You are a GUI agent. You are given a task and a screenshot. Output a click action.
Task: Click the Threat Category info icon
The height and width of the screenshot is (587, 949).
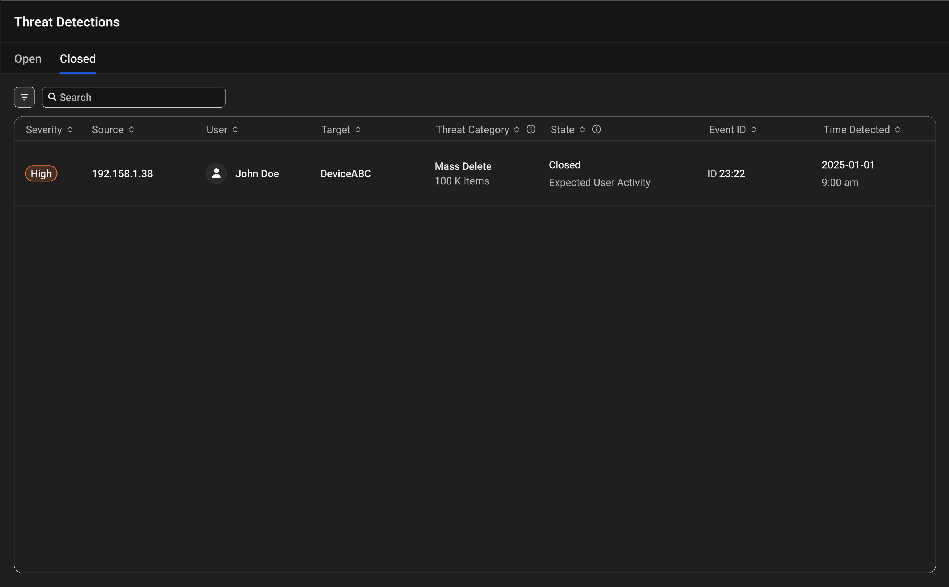531,129
